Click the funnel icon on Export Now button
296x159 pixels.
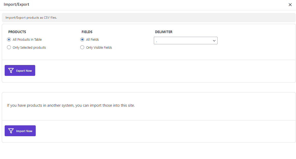tap(11, 70)
